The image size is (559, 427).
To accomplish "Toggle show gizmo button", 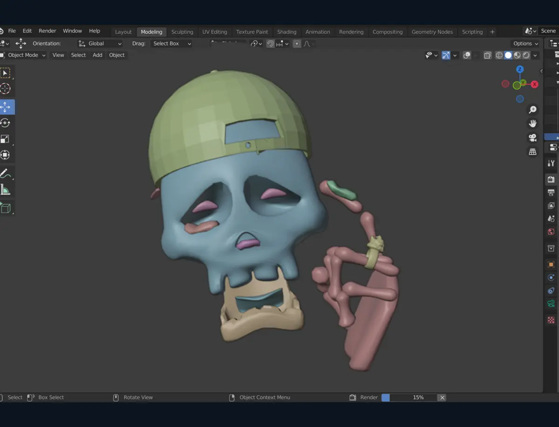I will coord(446,55).
